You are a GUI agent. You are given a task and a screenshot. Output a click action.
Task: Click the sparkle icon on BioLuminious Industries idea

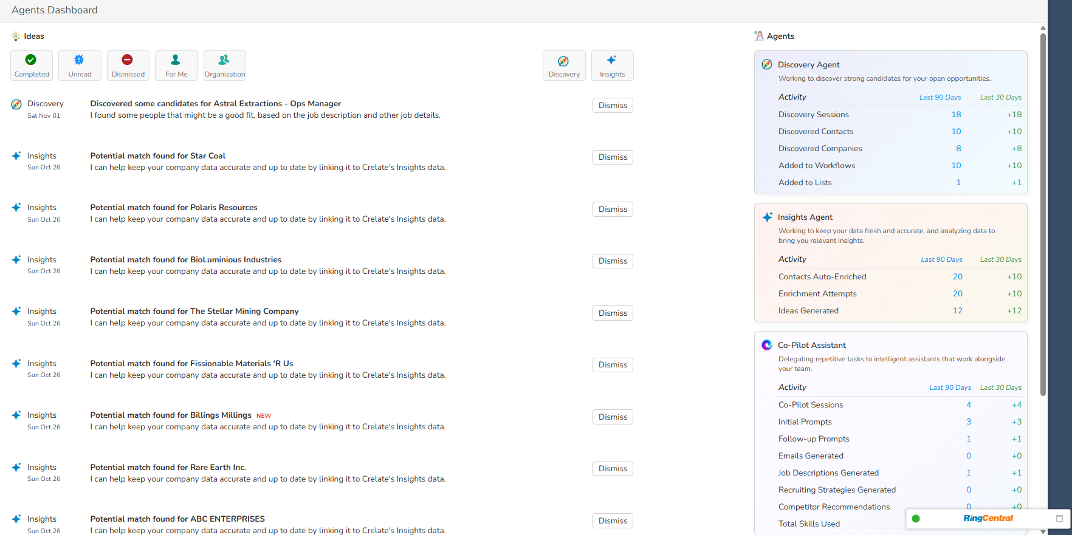tap(16, 260)
